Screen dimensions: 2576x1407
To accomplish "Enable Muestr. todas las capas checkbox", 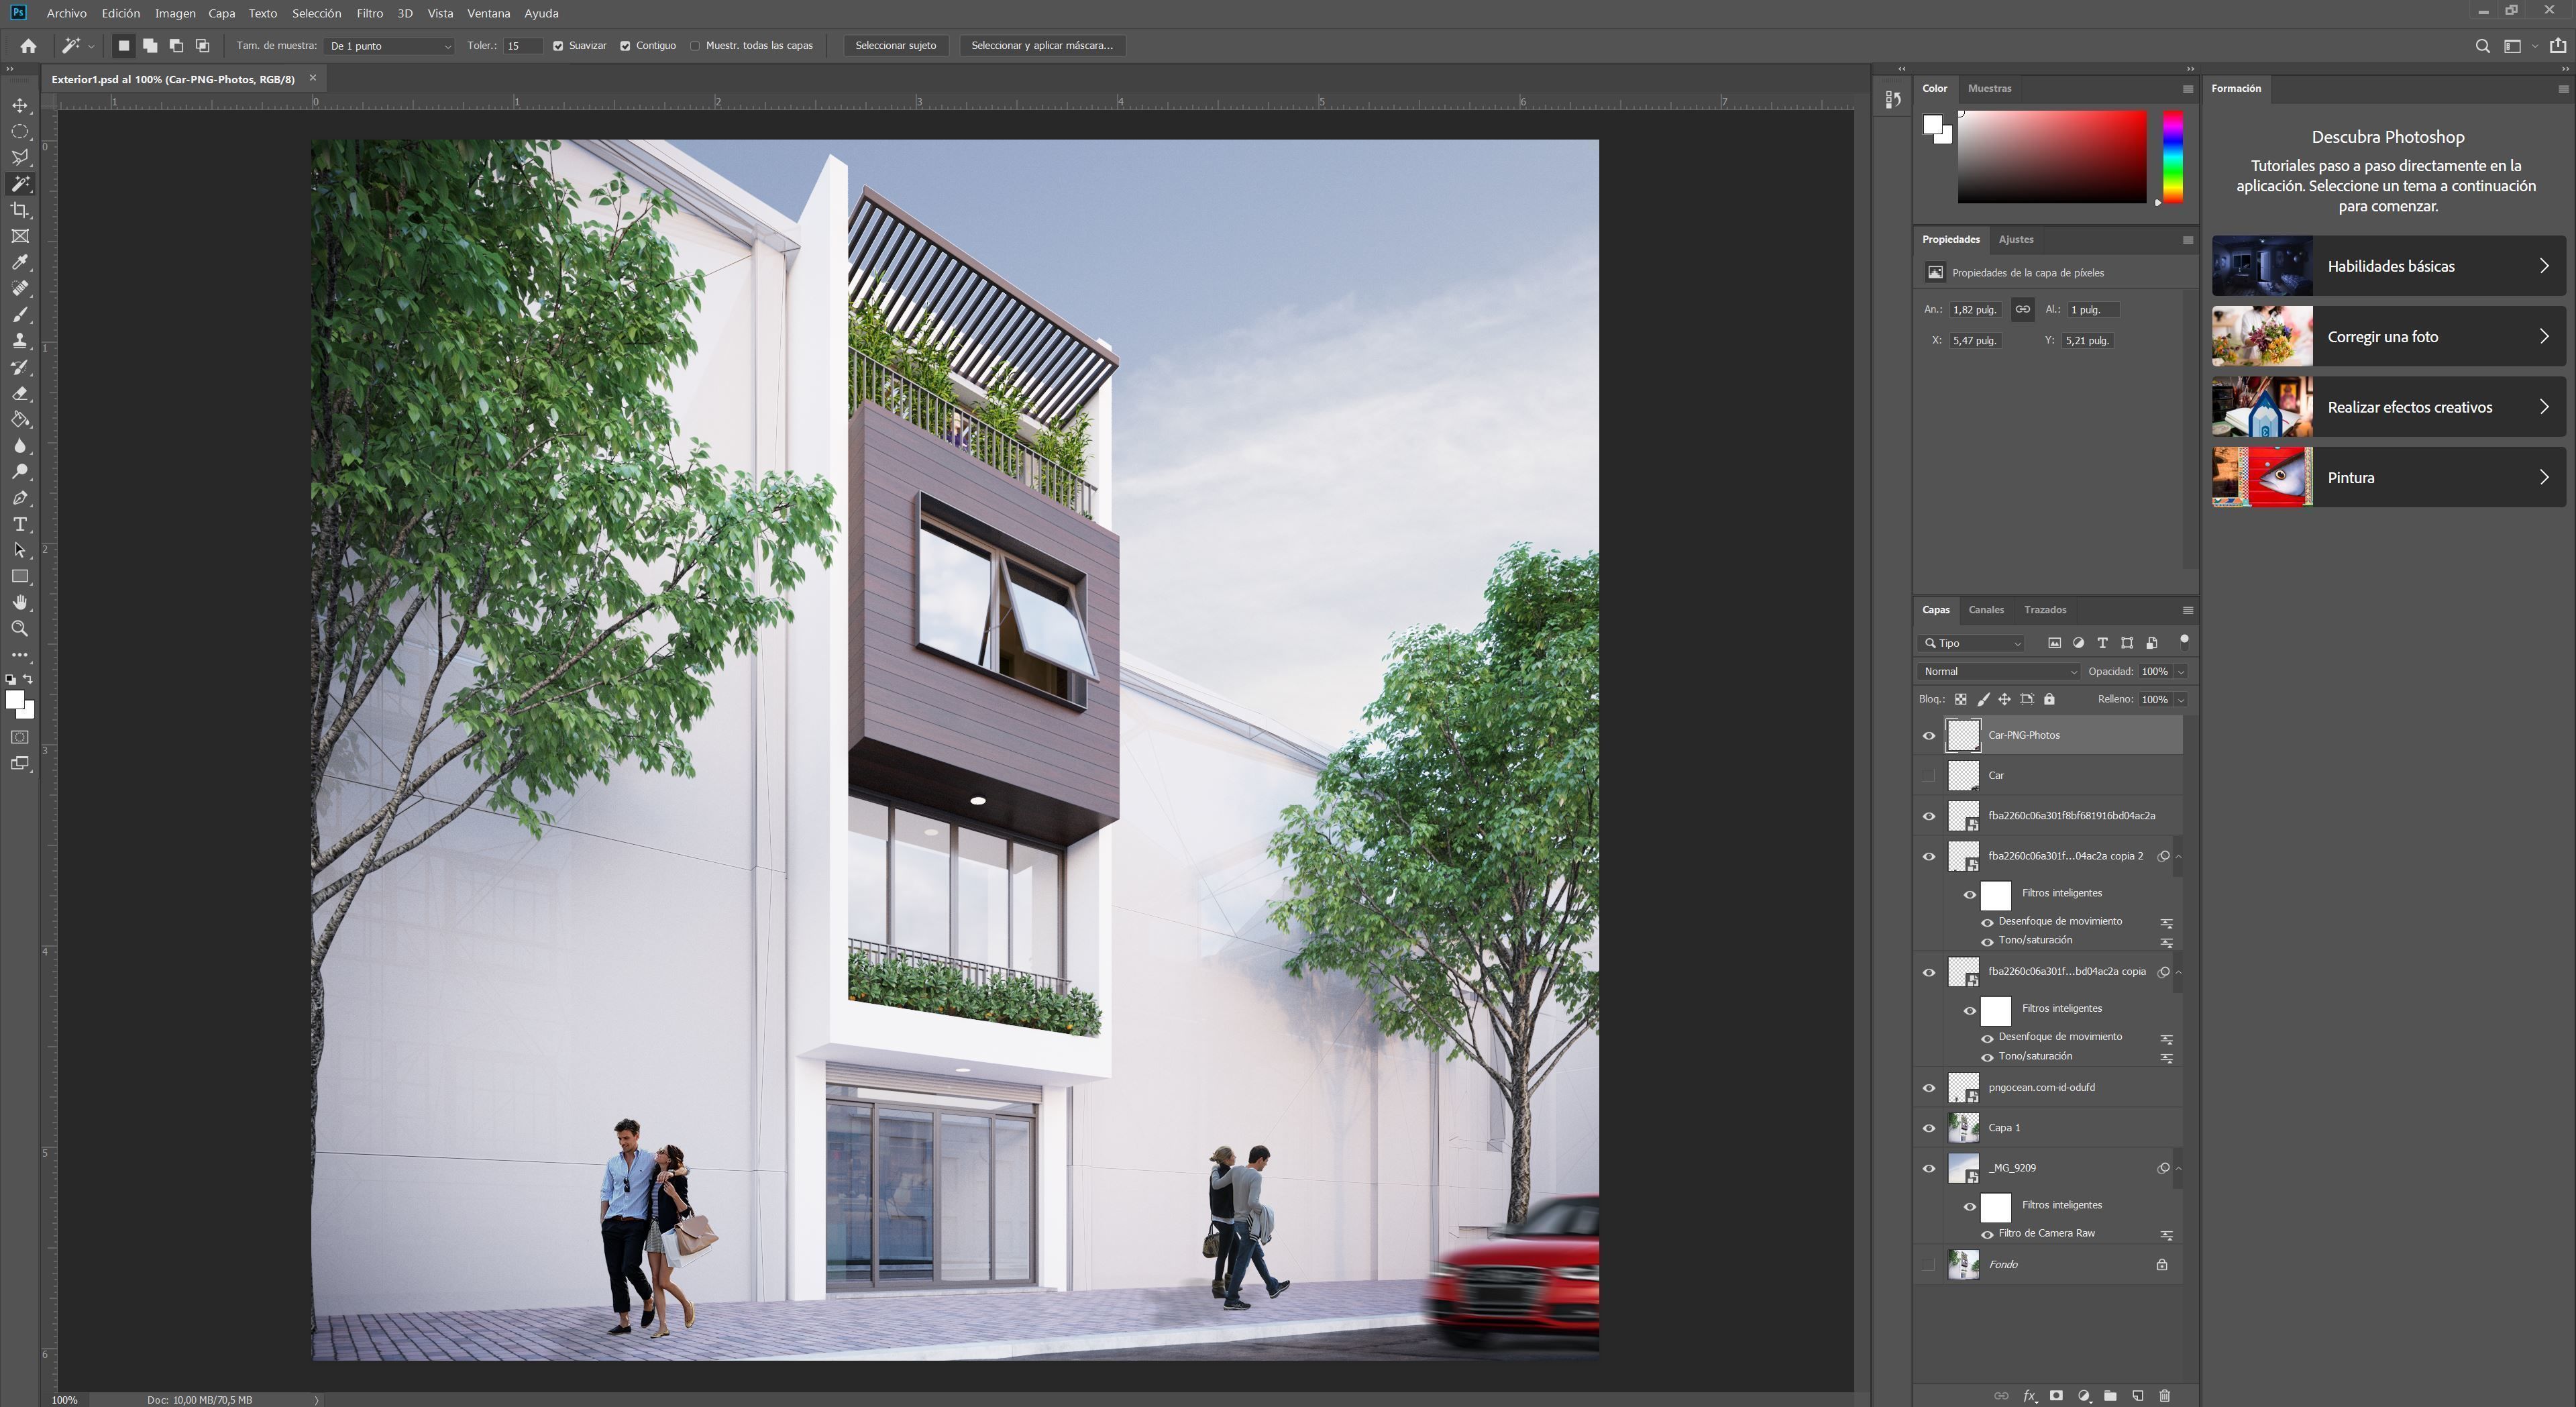I will coord(695,46).
